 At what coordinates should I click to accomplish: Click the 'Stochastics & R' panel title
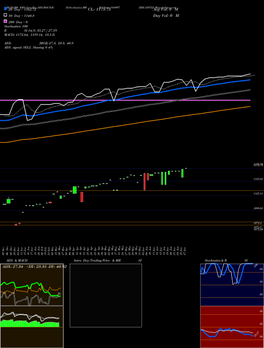click(216, 260)
